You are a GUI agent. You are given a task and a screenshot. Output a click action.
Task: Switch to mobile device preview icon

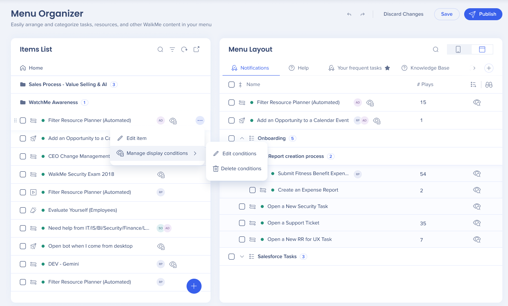[458, 49]
